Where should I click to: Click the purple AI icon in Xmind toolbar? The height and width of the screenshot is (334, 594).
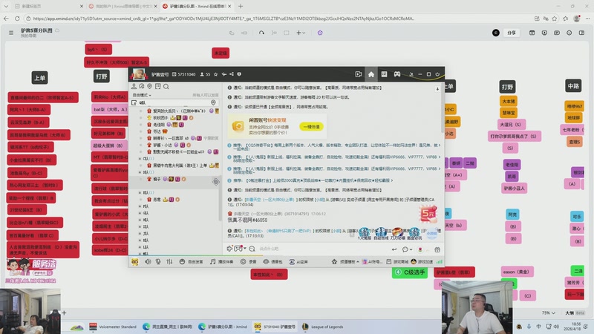coord(320,33)
